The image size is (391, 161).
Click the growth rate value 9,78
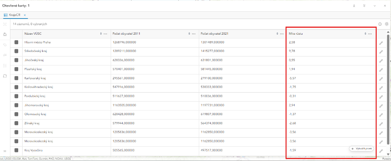292,51
